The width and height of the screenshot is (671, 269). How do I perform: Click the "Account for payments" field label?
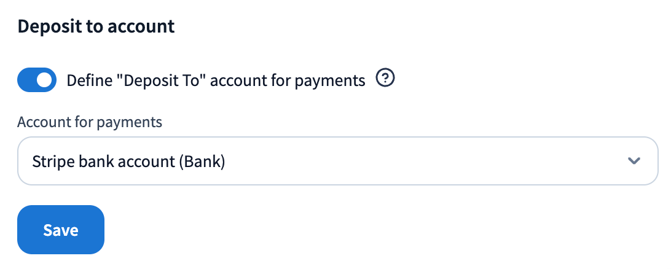pyautogui.click(x=90, y=122)
